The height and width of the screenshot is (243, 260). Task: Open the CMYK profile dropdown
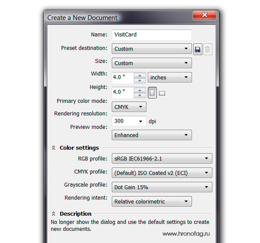click(x=162, y=173)
